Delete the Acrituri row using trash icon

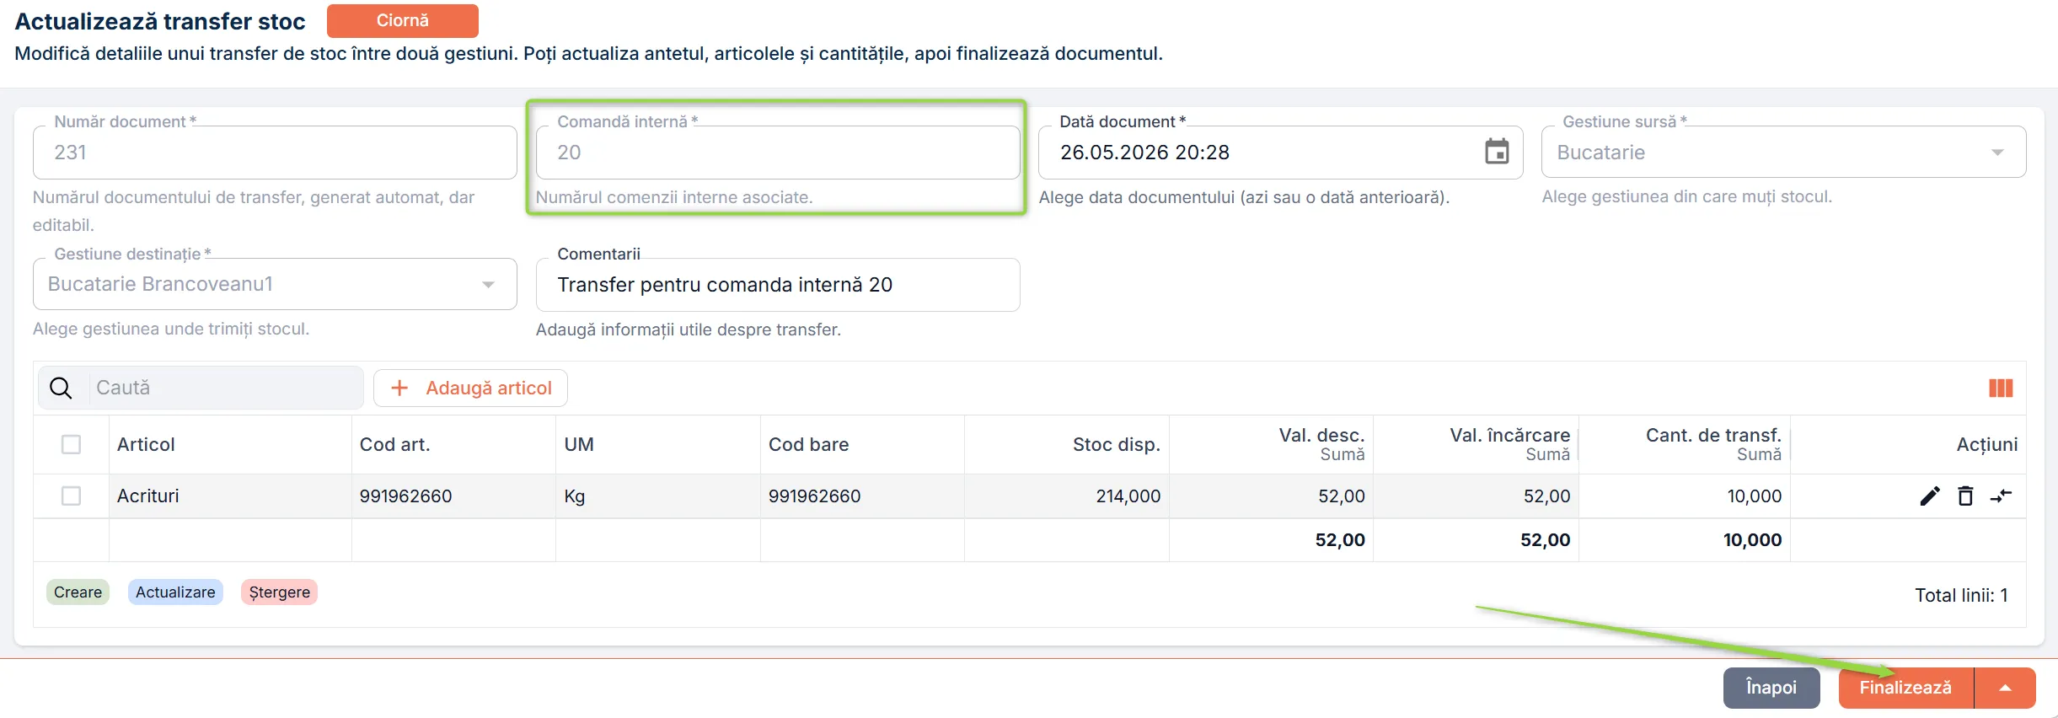[1965, 496]
